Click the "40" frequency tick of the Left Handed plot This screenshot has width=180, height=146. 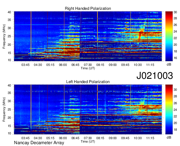(9, 85)
